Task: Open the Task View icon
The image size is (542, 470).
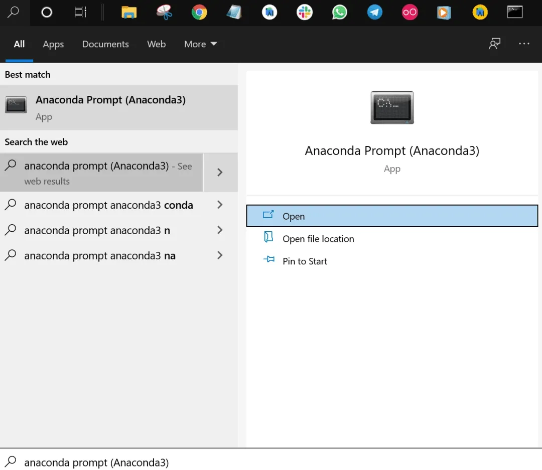Action: (80, 13)
